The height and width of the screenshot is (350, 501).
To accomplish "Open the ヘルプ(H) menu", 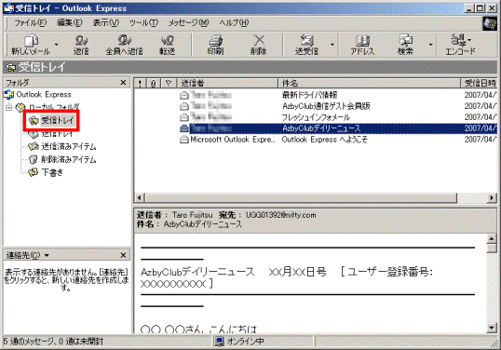I will (x=234, y=22).
